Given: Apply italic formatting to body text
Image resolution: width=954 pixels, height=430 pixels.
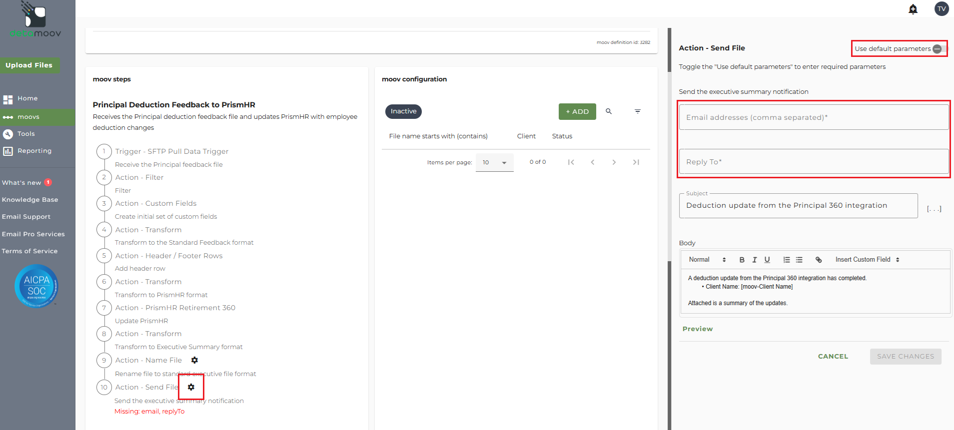Looking at the screenshot, I should tap(755, 260).
